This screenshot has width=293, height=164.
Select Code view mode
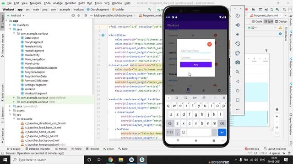coord(257,21)
